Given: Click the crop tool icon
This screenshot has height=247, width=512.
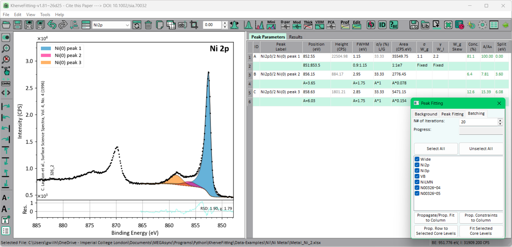Looking at the screenshot, I should pos(194,25).
